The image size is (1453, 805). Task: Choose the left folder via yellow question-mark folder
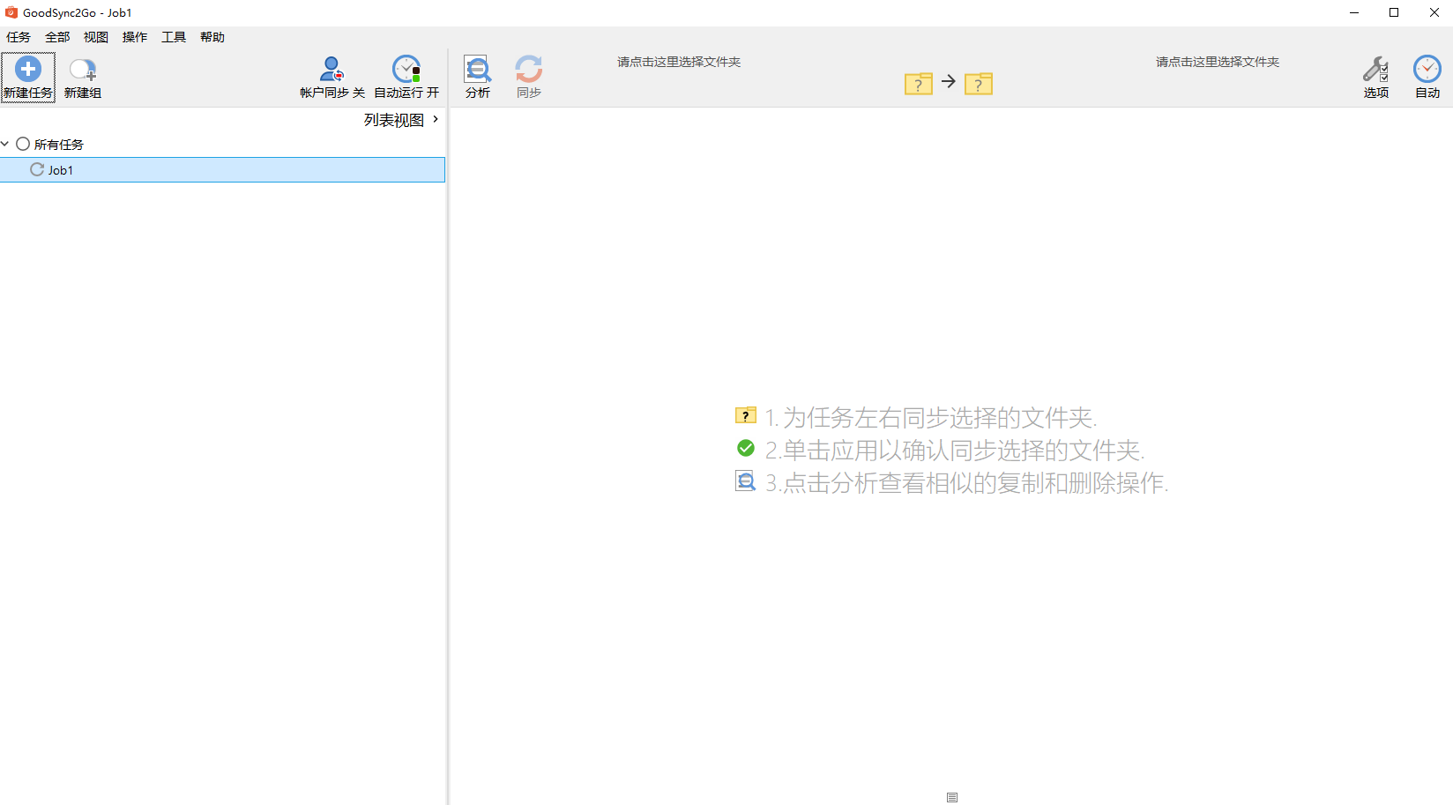pos(919,84)
